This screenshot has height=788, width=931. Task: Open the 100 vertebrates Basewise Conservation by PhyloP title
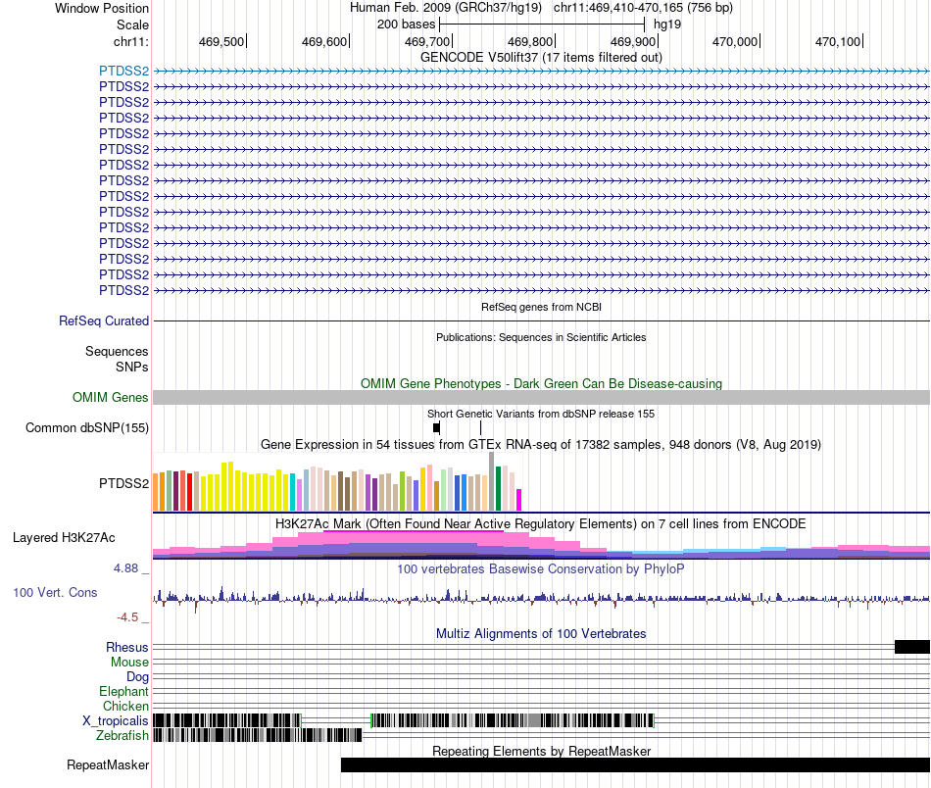point(541,568)
